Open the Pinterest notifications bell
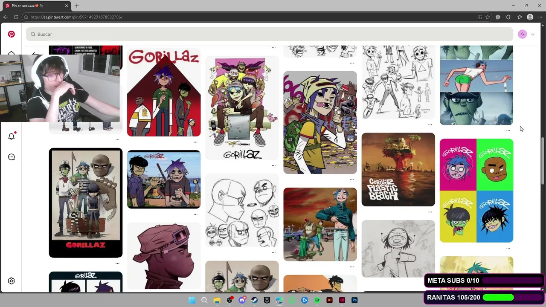Screen dimensions: 546x307 coord(12,136)
